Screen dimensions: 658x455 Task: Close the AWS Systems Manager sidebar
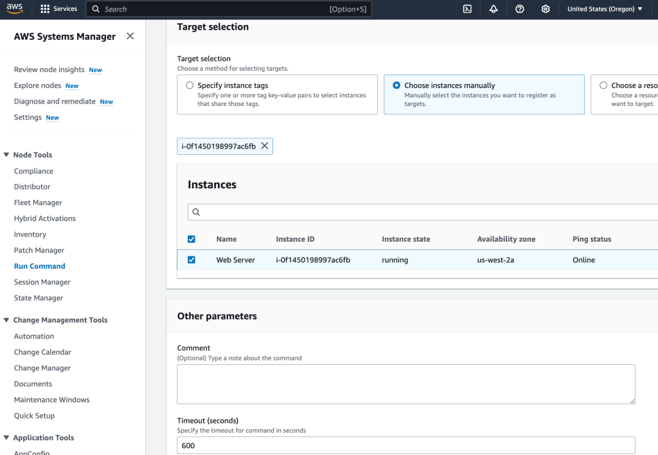130,36
